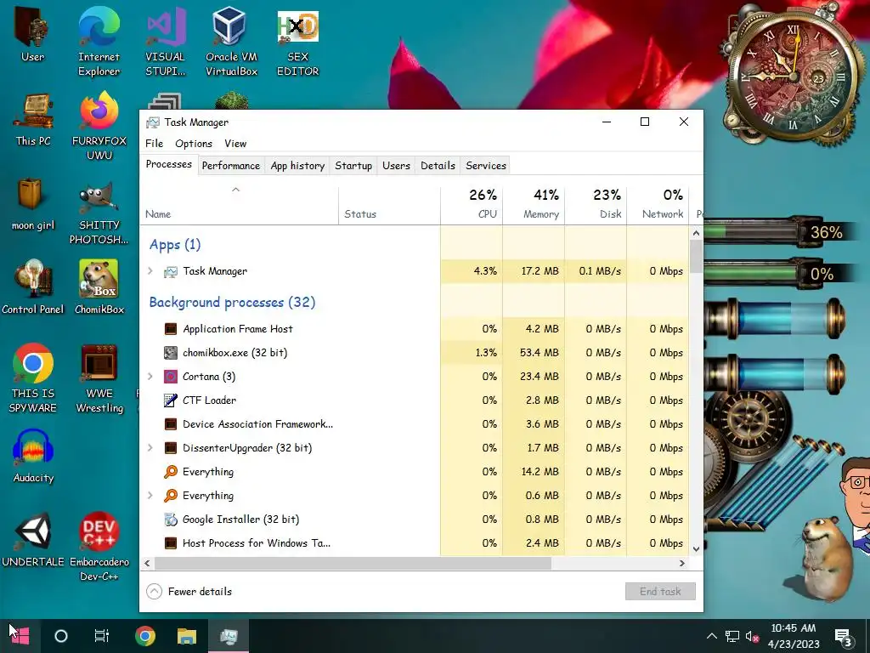The width and height of the screenshot is (870, 653).
Task: Select Device Association Framework process
Action: coord(415,424)
